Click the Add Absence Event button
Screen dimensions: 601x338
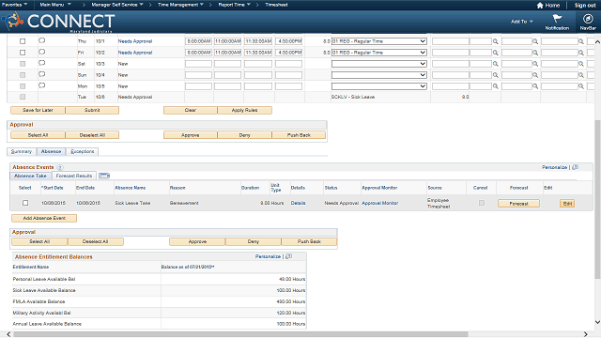click(x=44, y=218)
